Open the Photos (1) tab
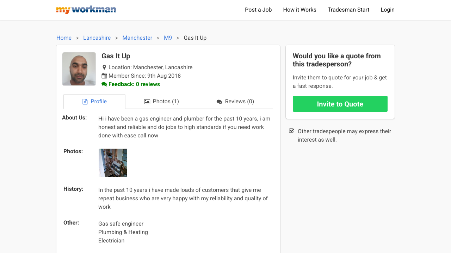Viewport: 451px width, 253px height. click(162, 102)
